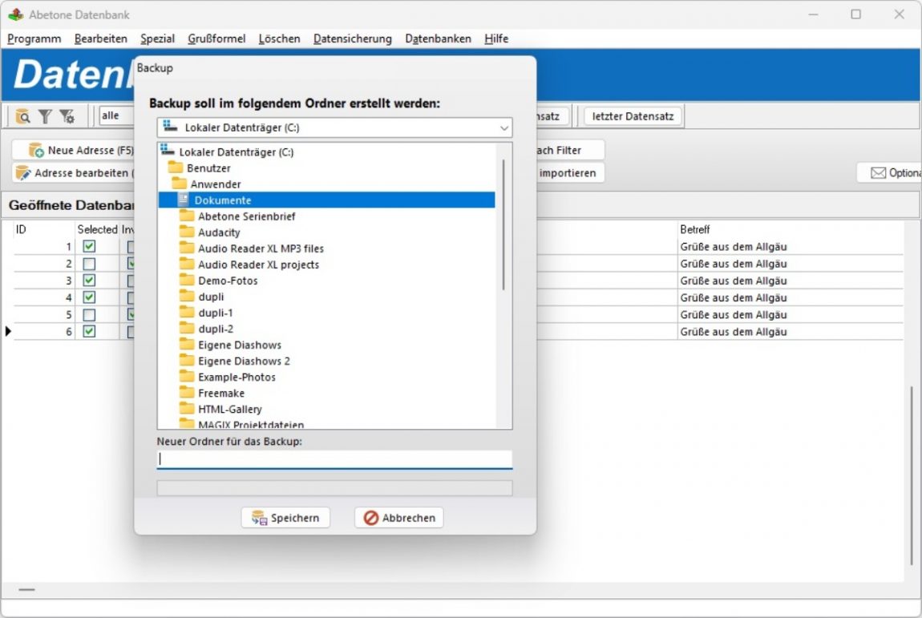Click the Speichern button in Backup dialog
Screen dimensions: 922x618
coord(285,518)
